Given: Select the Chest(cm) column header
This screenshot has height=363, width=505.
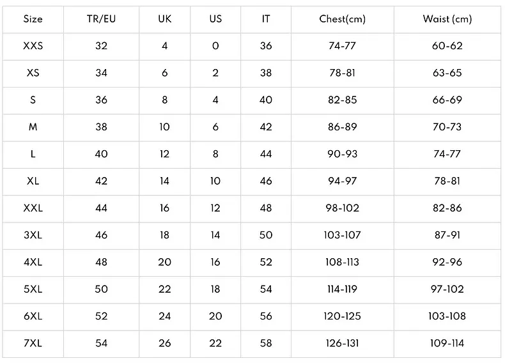Looking at the screenshot, I should [x=343, y=19].
